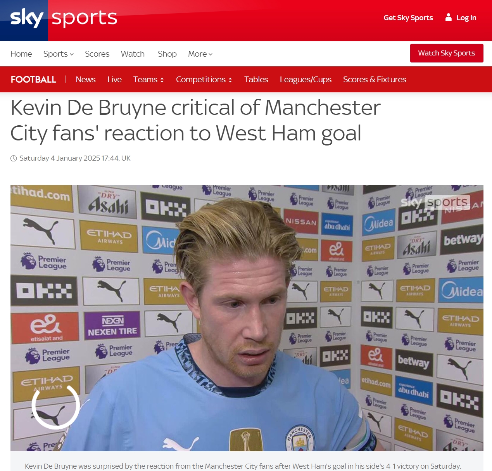Expand the Sports dropdown menu
This screenshot has height=471, width=492.
(x=59, y=54)
